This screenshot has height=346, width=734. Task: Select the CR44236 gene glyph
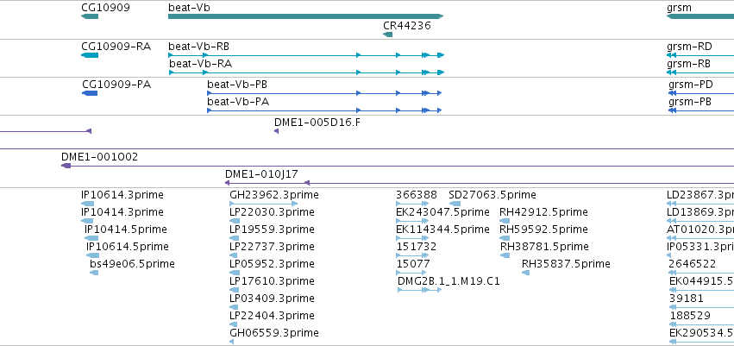pos(387,35)
